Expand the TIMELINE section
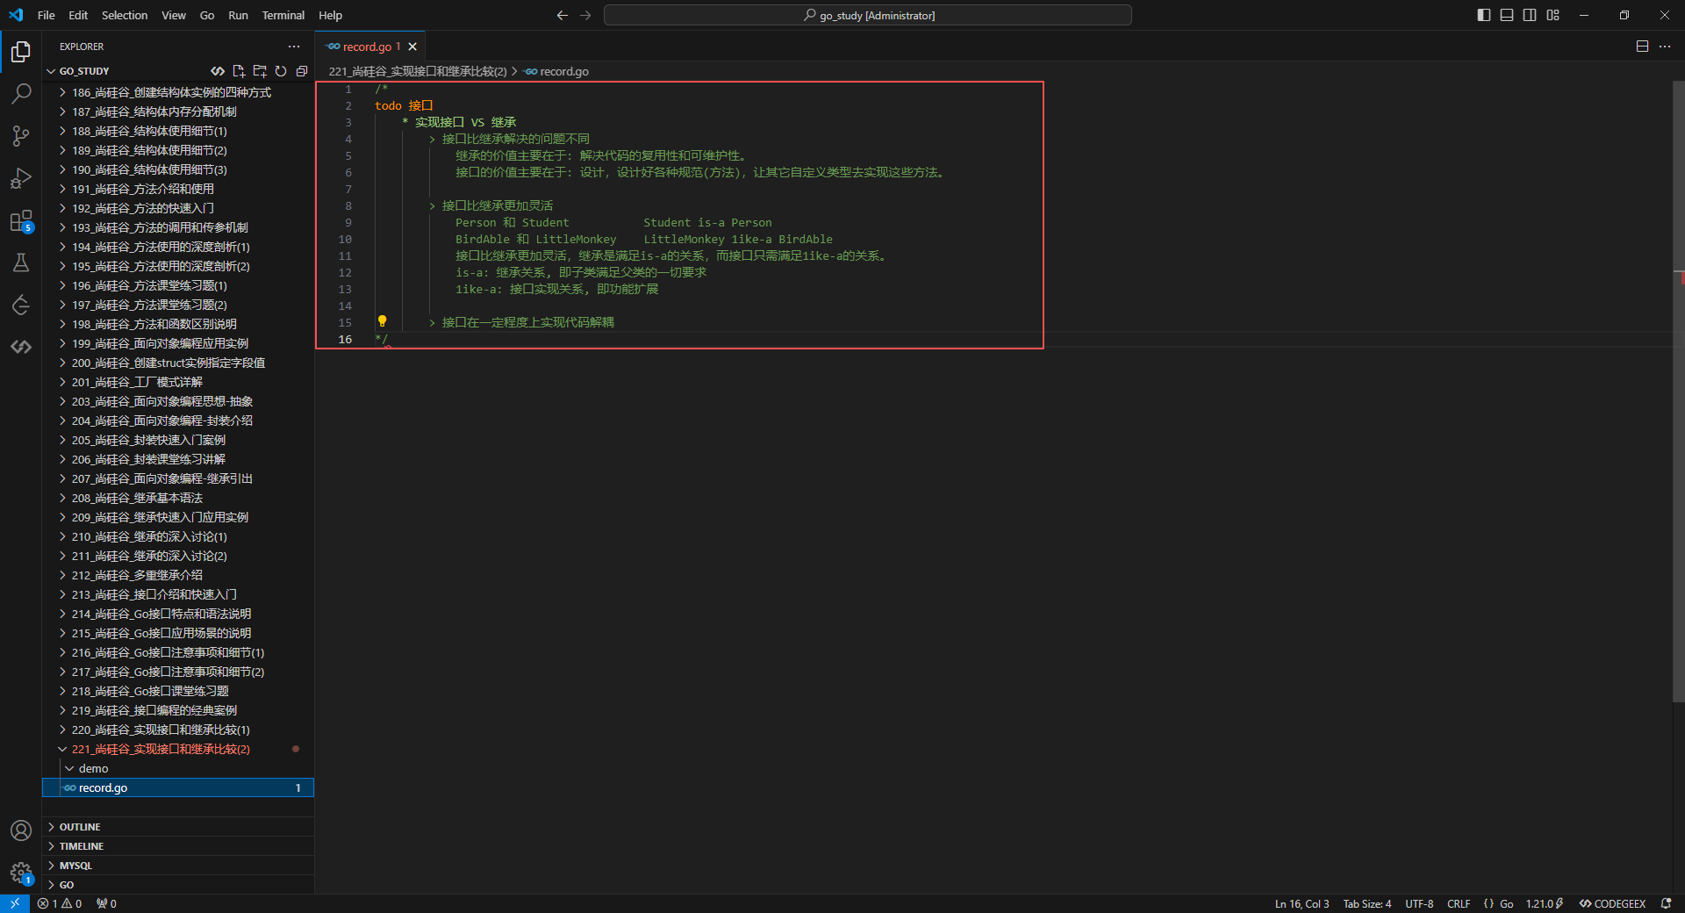This screenshot has height=913, width=1685. (178, 846)
